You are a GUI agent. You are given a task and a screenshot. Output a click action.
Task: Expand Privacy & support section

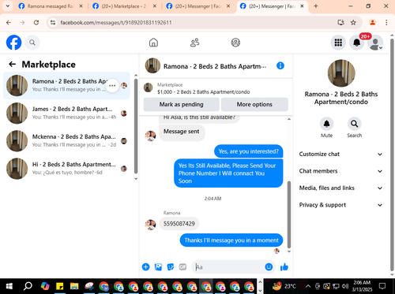[x=340, y=205]
